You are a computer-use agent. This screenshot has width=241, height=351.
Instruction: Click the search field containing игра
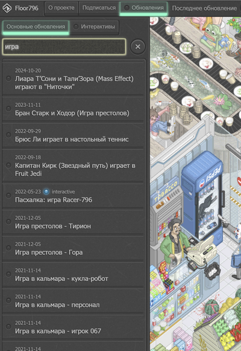click(64, 47)
